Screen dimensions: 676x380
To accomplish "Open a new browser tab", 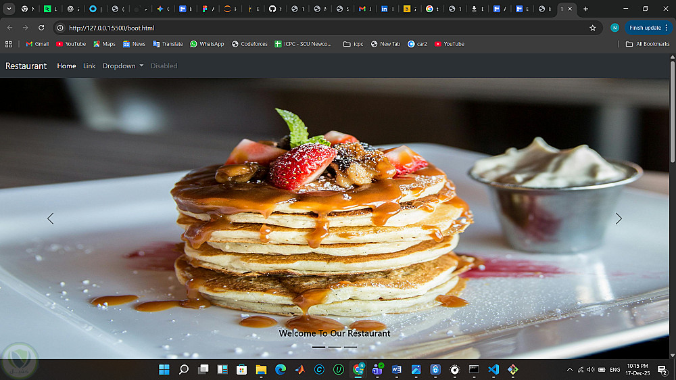I will [x=585, y=9].
